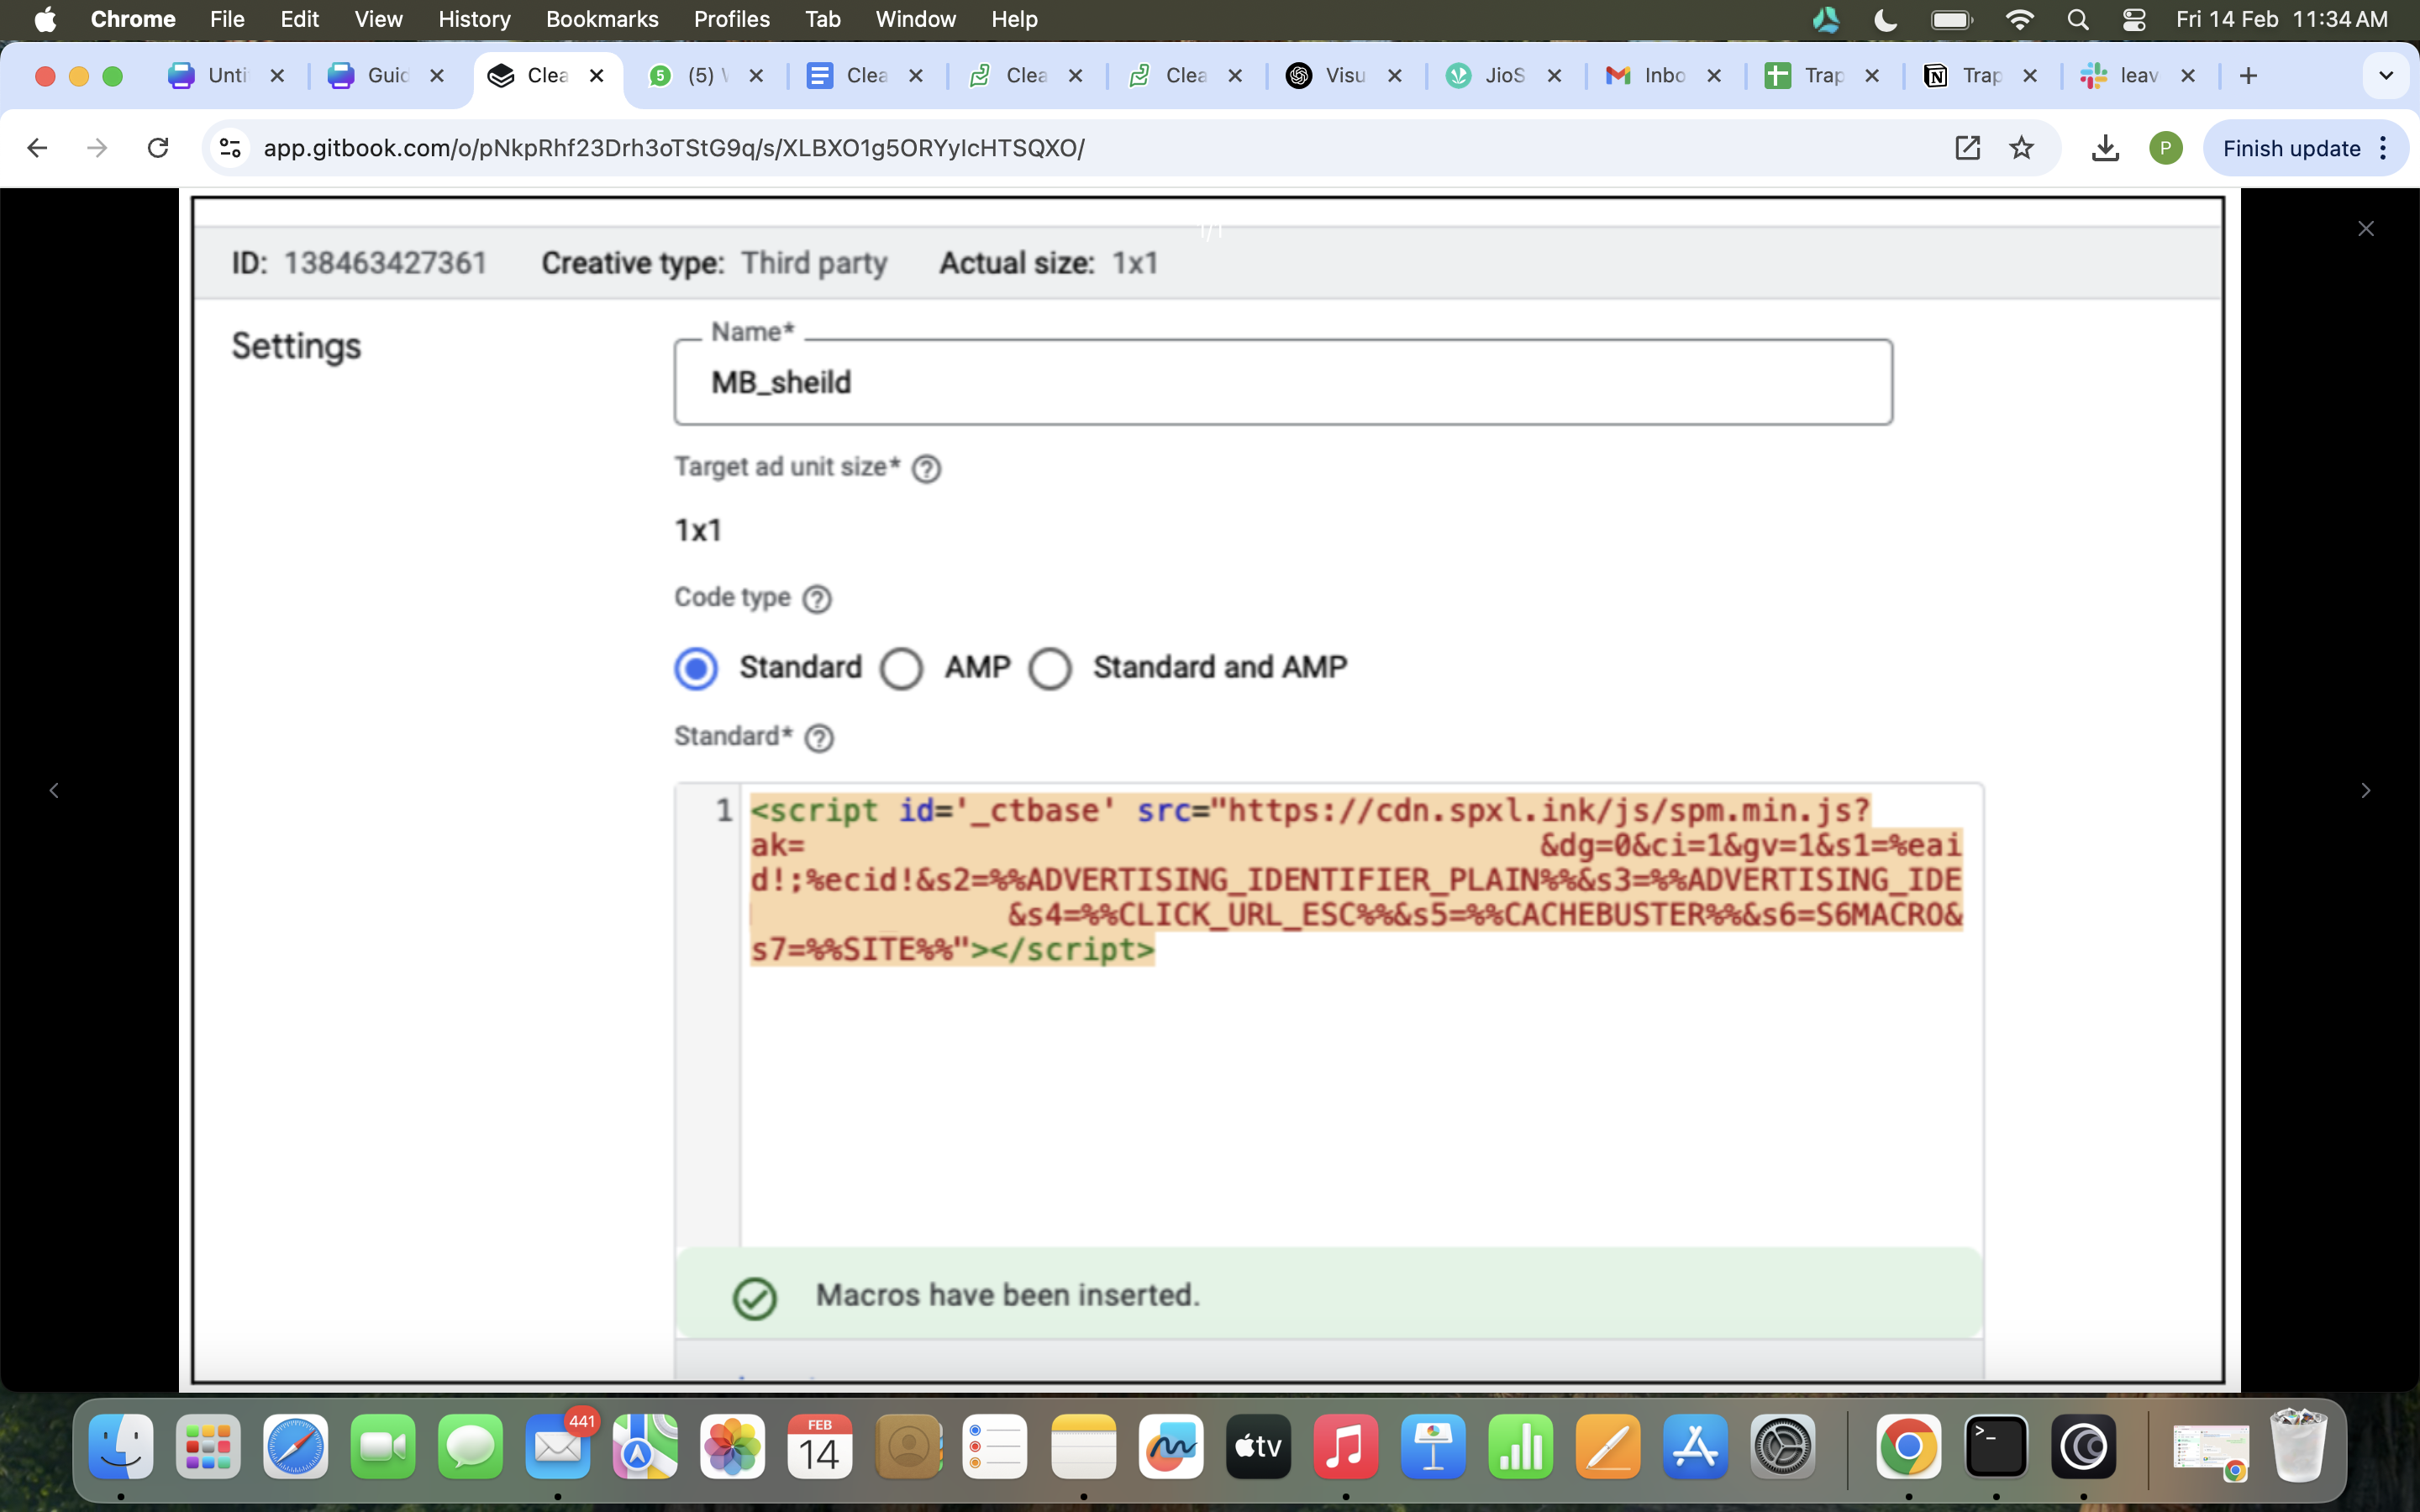The image size is (2420, 1512).
Task: Open the History menu
Action: click(474, 19)
